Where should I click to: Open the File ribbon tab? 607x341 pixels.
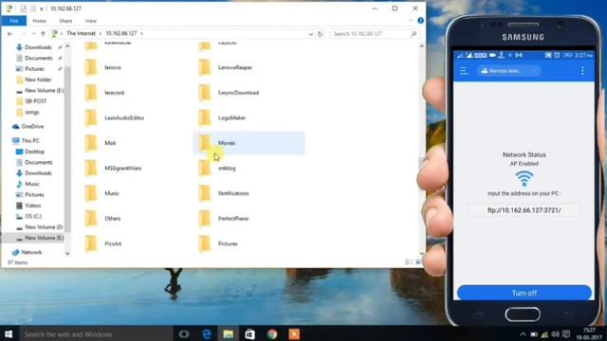point(14,21)
